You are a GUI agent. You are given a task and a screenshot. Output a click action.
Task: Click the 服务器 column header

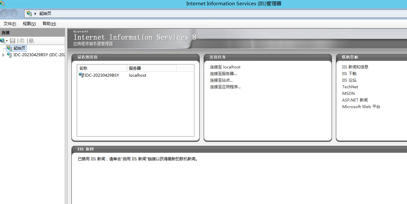click(x=152, y=68)
